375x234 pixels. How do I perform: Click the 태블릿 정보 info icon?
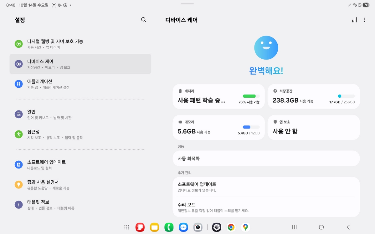point(19,204)
